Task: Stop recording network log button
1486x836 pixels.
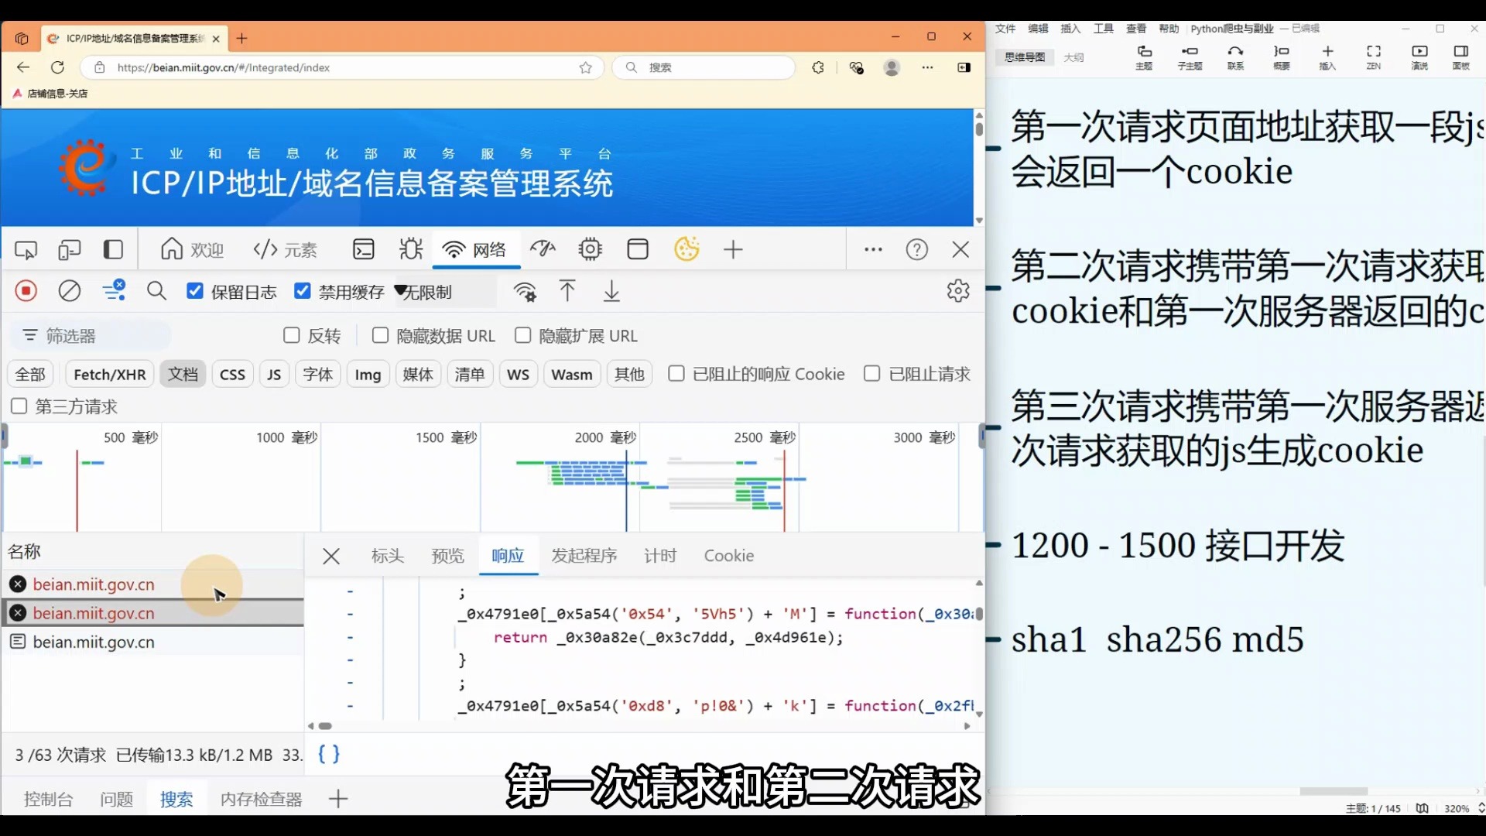Action: pyautogui.click(x=26, y=291)
